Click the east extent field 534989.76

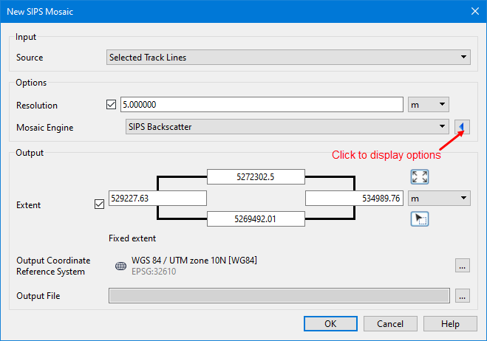354,198
